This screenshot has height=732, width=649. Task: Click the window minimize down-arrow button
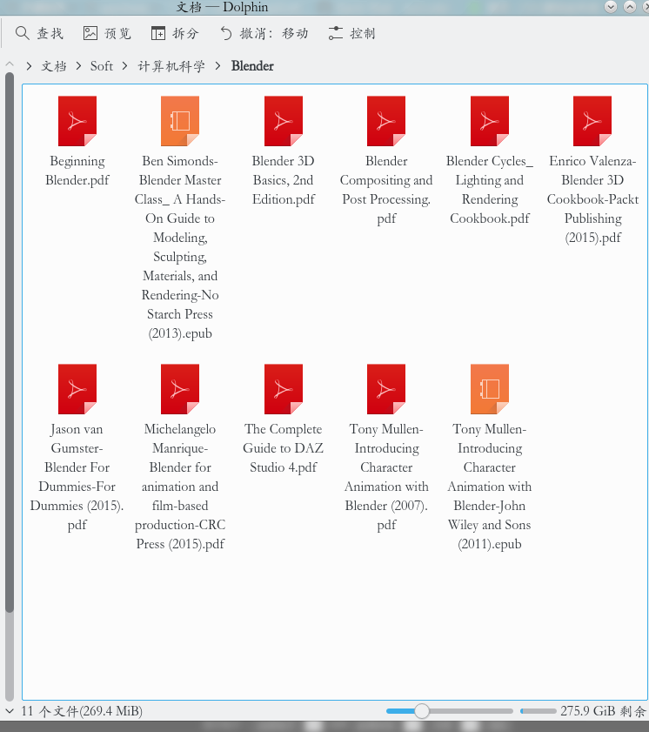(611, 7)
